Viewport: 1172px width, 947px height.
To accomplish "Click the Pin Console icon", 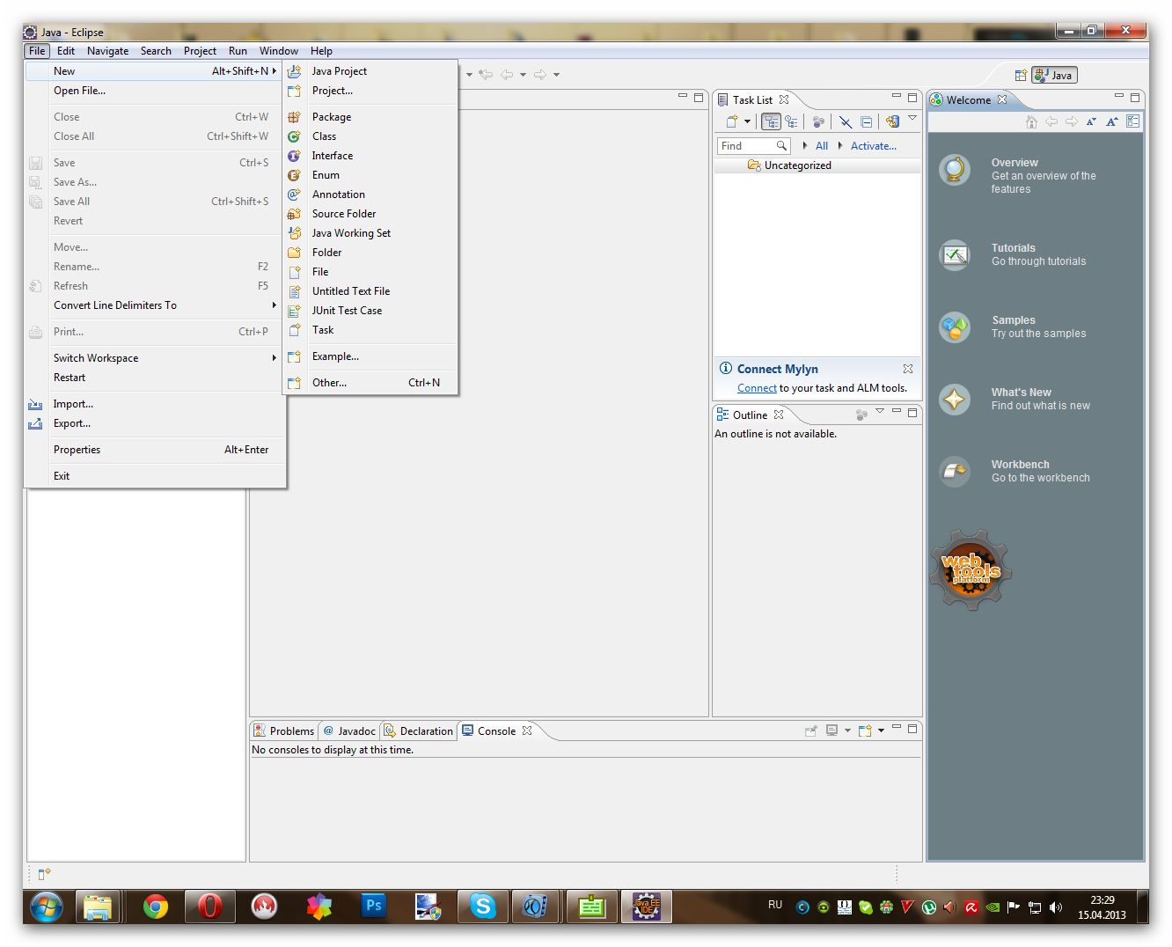I will 810,730.
